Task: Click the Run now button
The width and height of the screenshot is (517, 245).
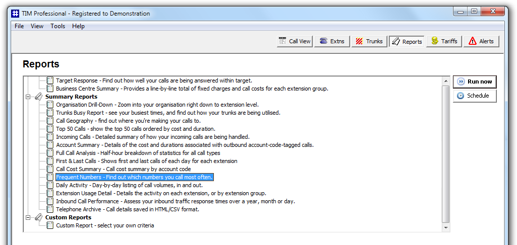Action: click(475, 81)
